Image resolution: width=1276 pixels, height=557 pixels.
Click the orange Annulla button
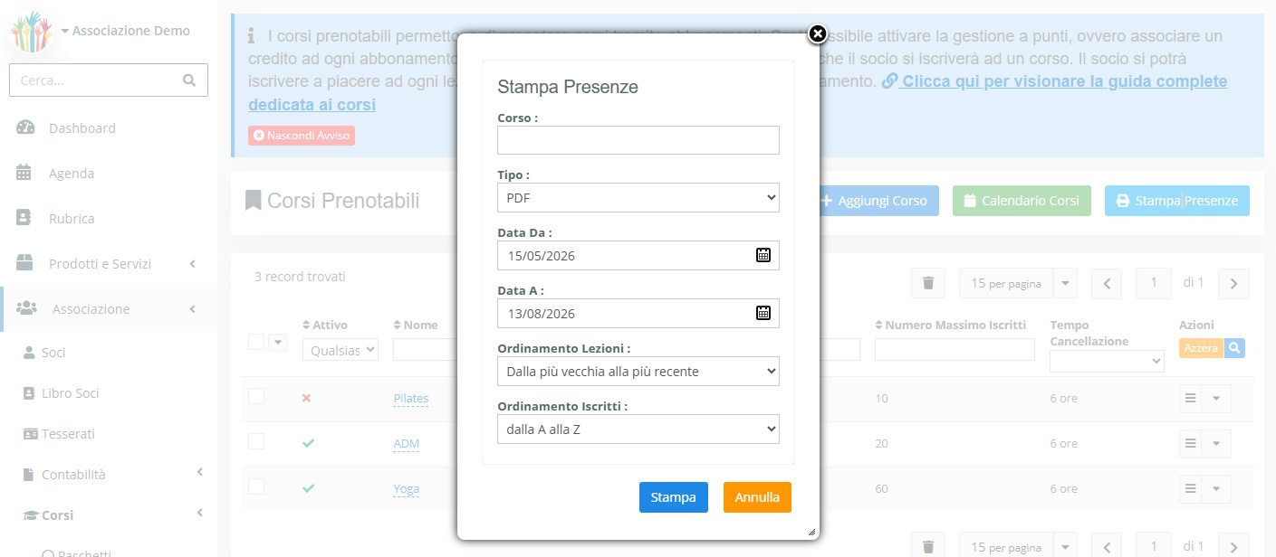tap(757, 497)
